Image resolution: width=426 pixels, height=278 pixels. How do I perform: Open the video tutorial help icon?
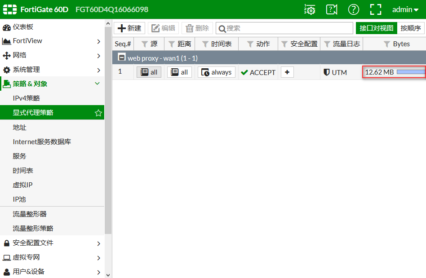332,9
